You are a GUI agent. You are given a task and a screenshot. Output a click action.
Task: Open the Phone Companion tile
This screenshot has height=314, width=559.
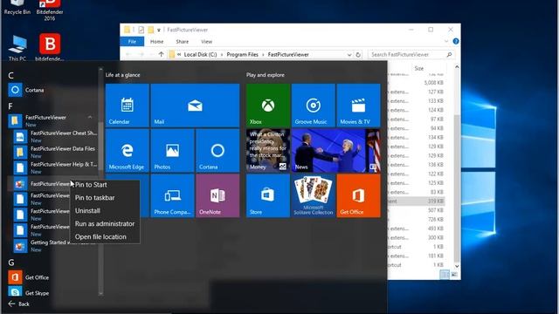tap(173, 195)
